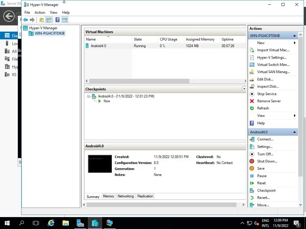
Task: Click Remove Server red X action
Action: point(252,101)
